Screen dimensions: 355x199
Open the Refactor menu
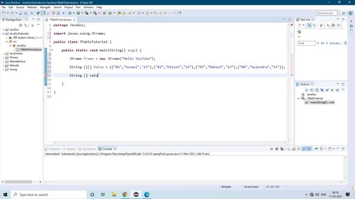click(32, 7)
